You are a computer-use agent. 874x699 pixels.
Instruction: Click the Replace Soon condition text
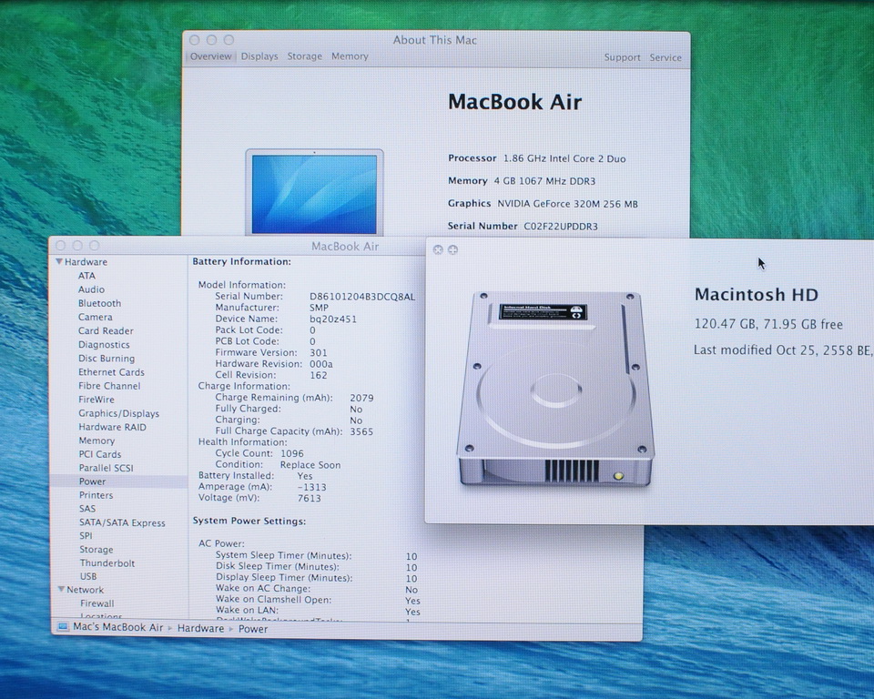[x=310, y=465]
